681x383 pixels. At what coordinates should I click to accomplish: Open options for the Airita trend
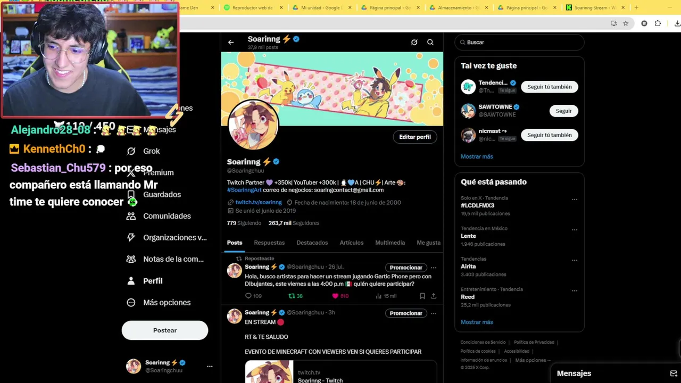pyautogui.click(x=575, y=261)
